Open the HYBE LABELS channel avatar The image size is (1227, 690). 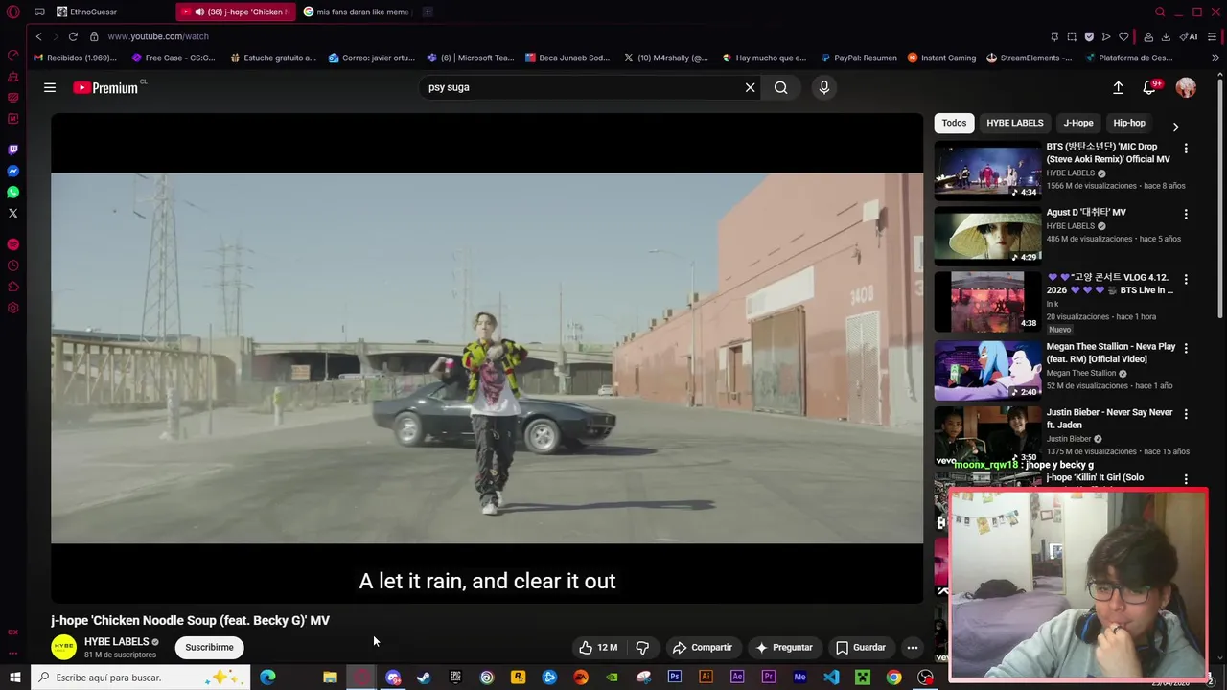pyautogui.click(x=64, y=647)
